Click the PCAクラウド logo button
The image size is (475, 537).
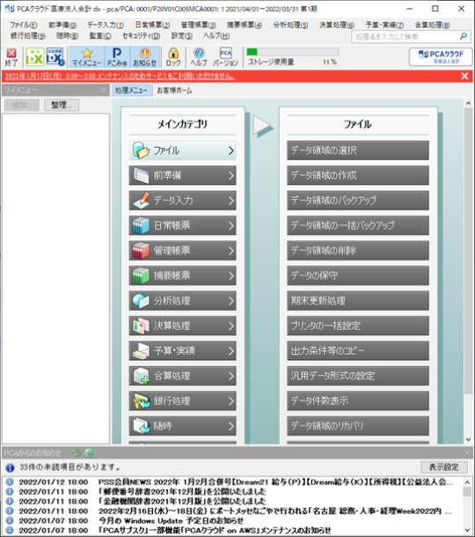(x=441, y=56)
